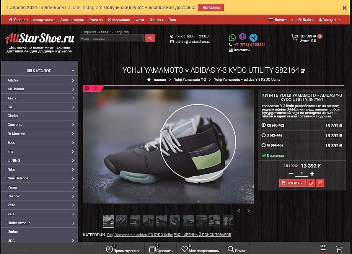The height and width of the screenshot is (254, 352).
Task: Expand the Adidas category
Action: 73,80
